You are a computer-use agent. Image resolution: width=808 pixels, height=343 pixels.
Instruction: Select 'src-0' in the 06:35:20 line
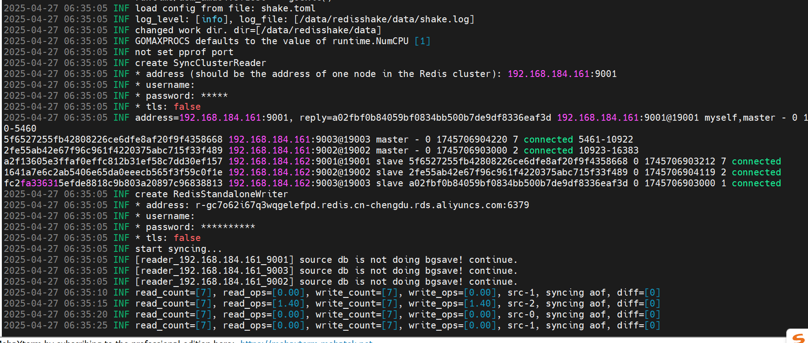point(521,314)
